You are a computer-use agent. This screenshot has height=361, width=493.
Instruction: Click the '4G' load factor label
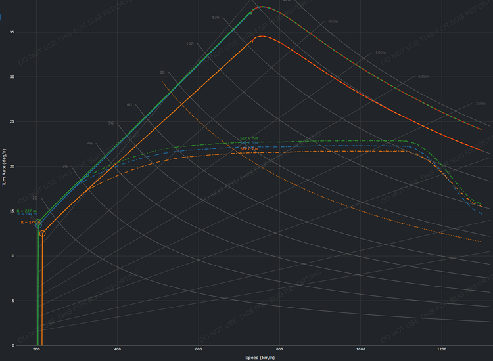(90, 144)
